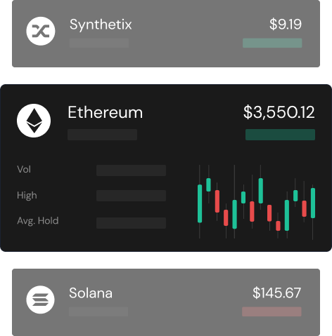The height and width of the screenshot is (336, 332).
Task: Click the $9.19 Synthetix price
Action: [x=286, y=25]
